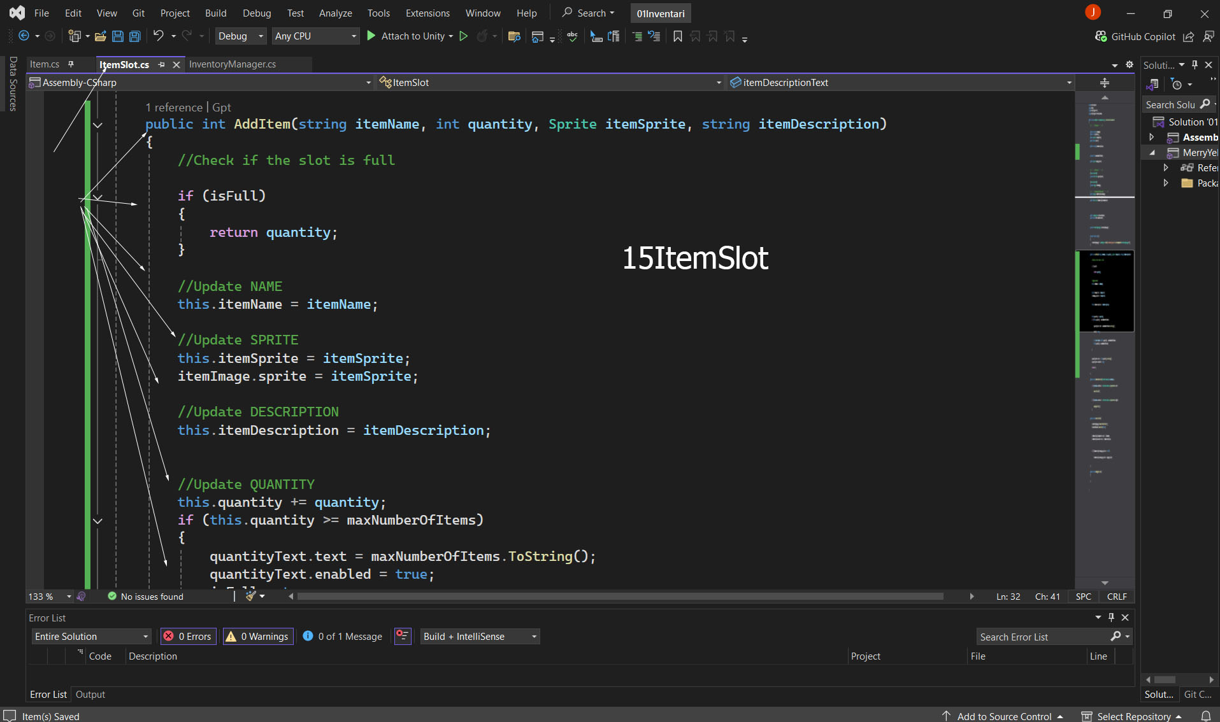The image size is (1220, 722).
Task: Open the settings gear above the editor
Action: [x=1129, y=64]
